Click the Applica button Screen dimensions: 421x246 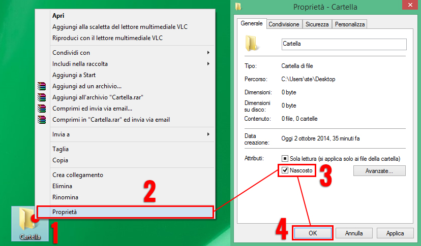(395, 233)
